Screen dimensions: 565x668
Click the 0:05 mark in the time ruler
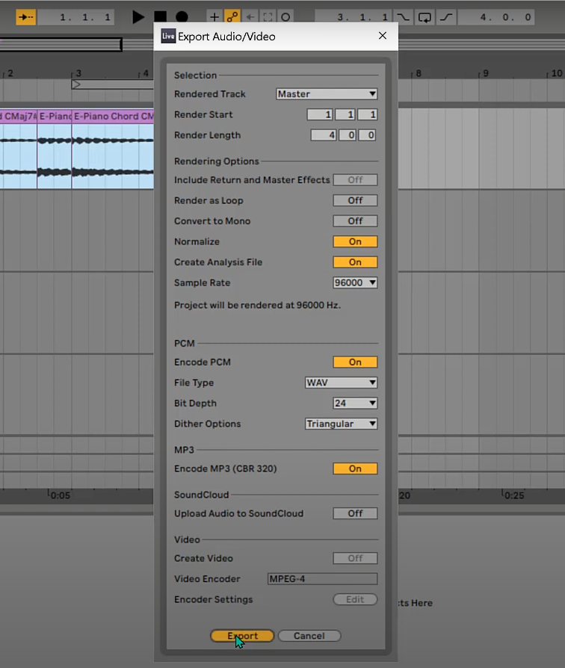pos(60,495)
